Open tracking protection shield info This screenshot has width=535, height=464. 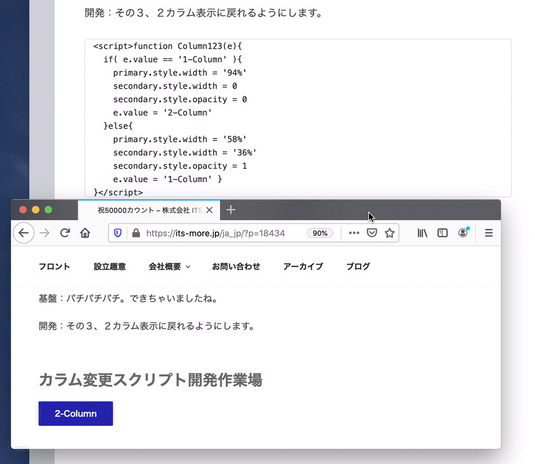click(118, 233)
